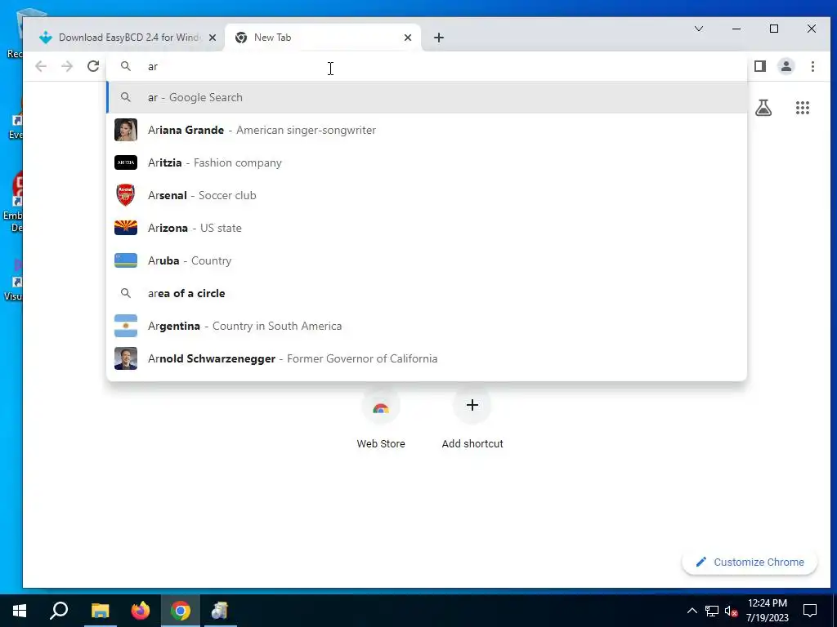Close the Download EasyBCD tab
This screenshot has width=837, height=627.
click(213, 38)
